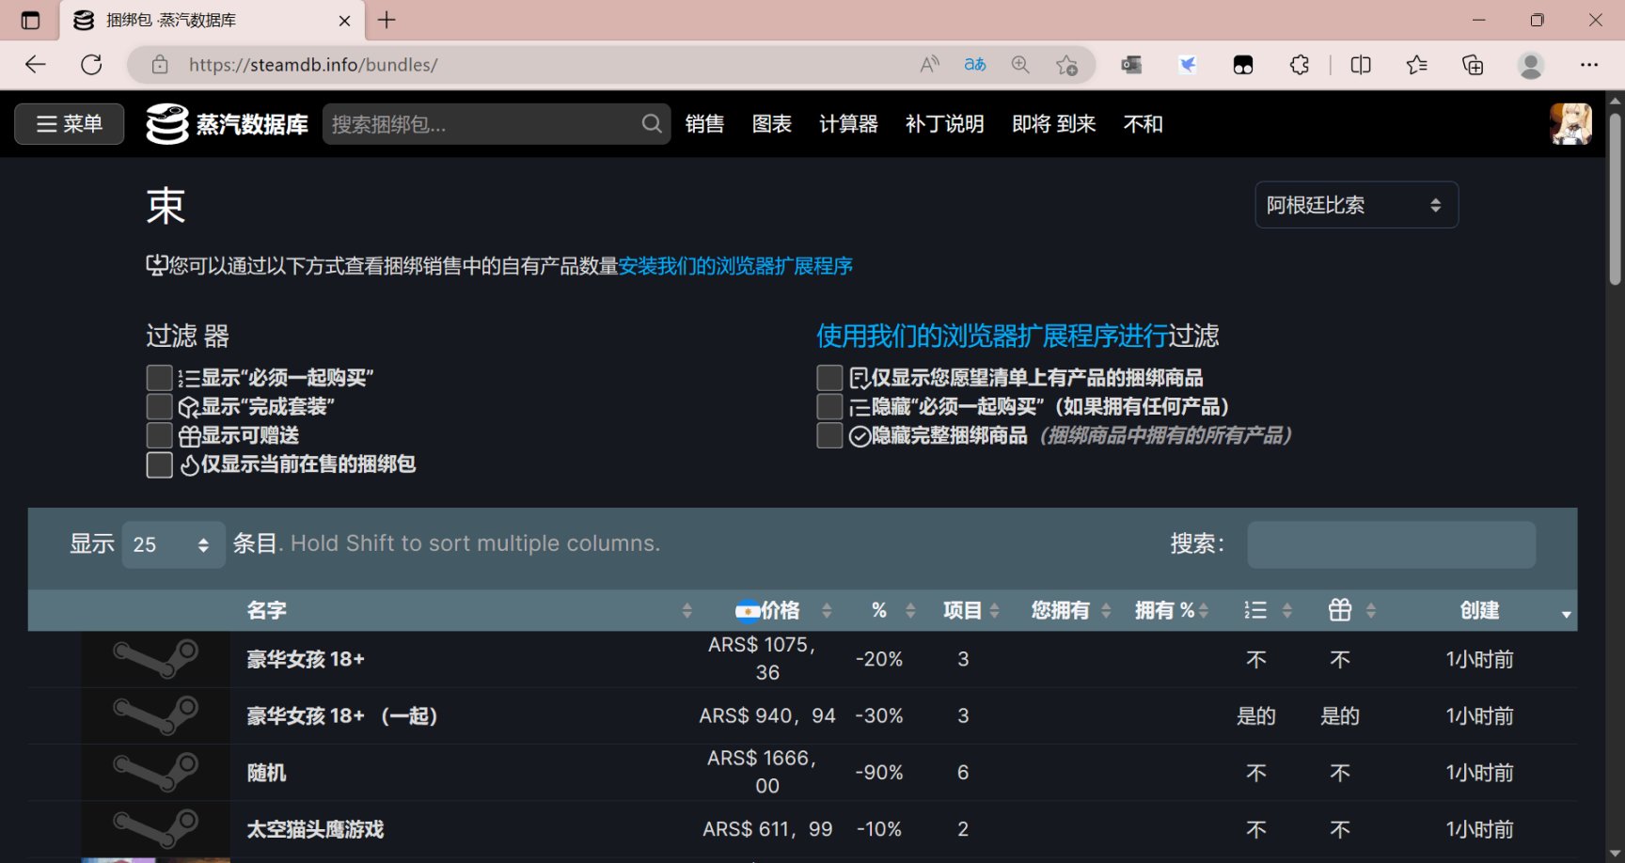Click the browser address bar URL
The image size is (1625, 863).
point(313,65)
